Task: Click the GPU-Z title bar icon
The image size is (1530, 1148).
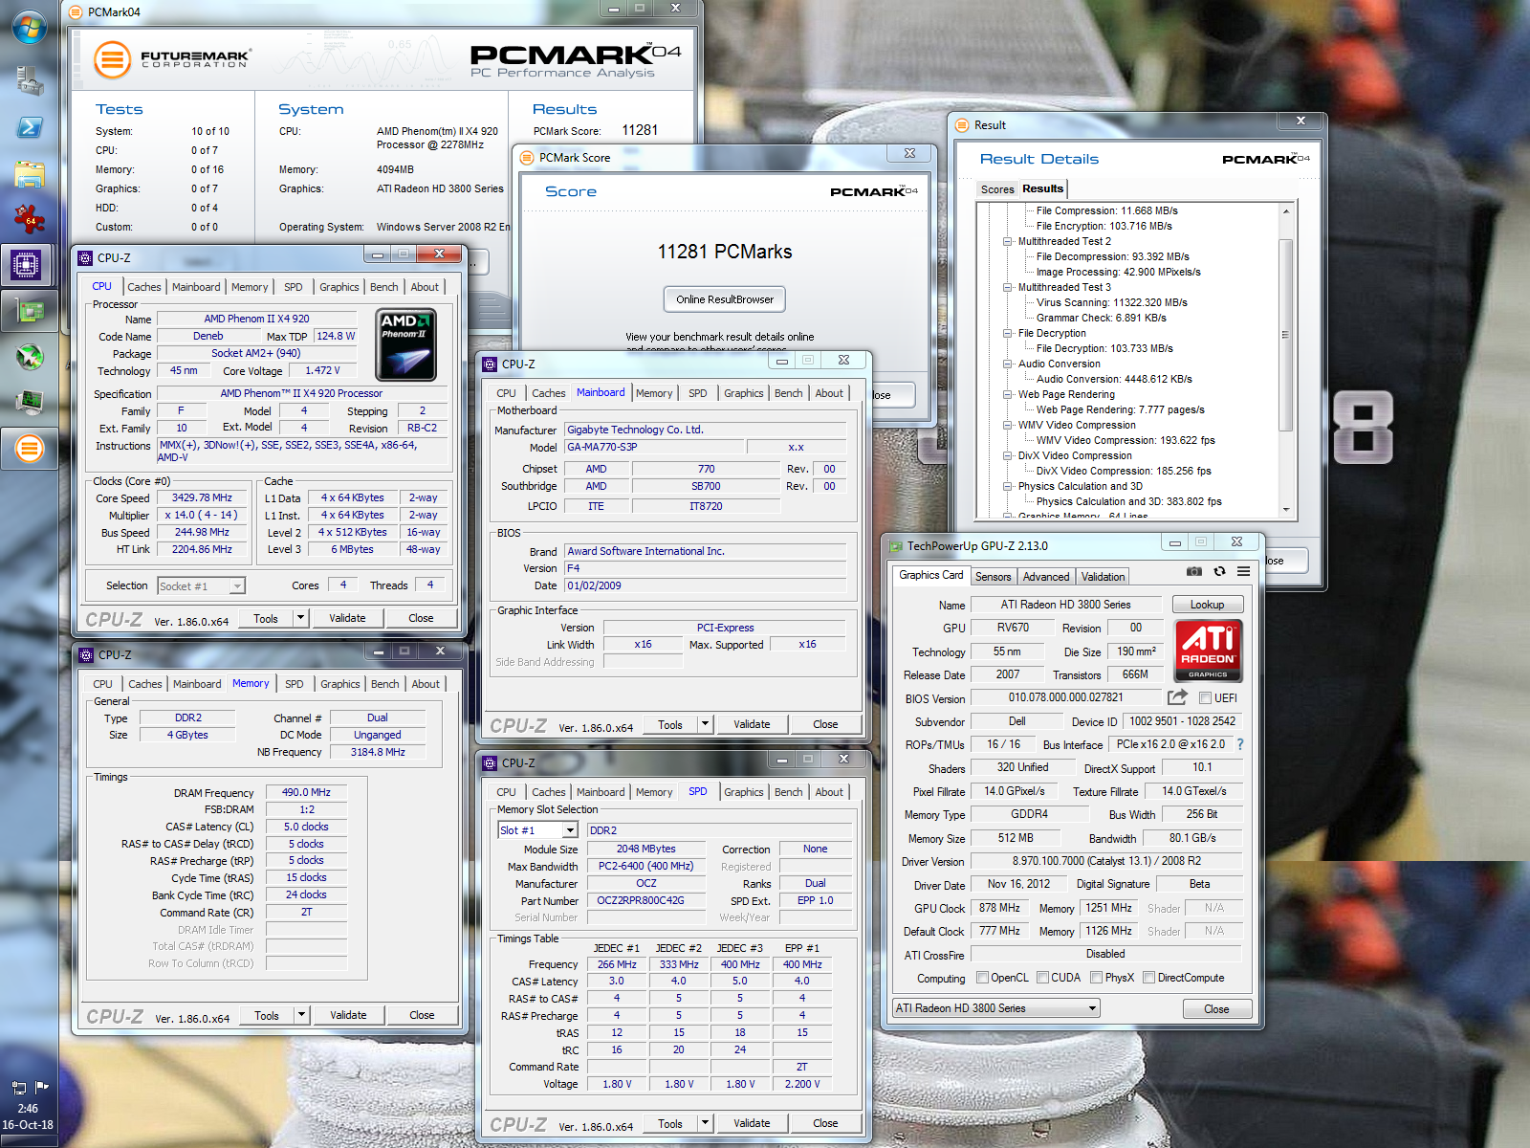Action: coord(896,546)
